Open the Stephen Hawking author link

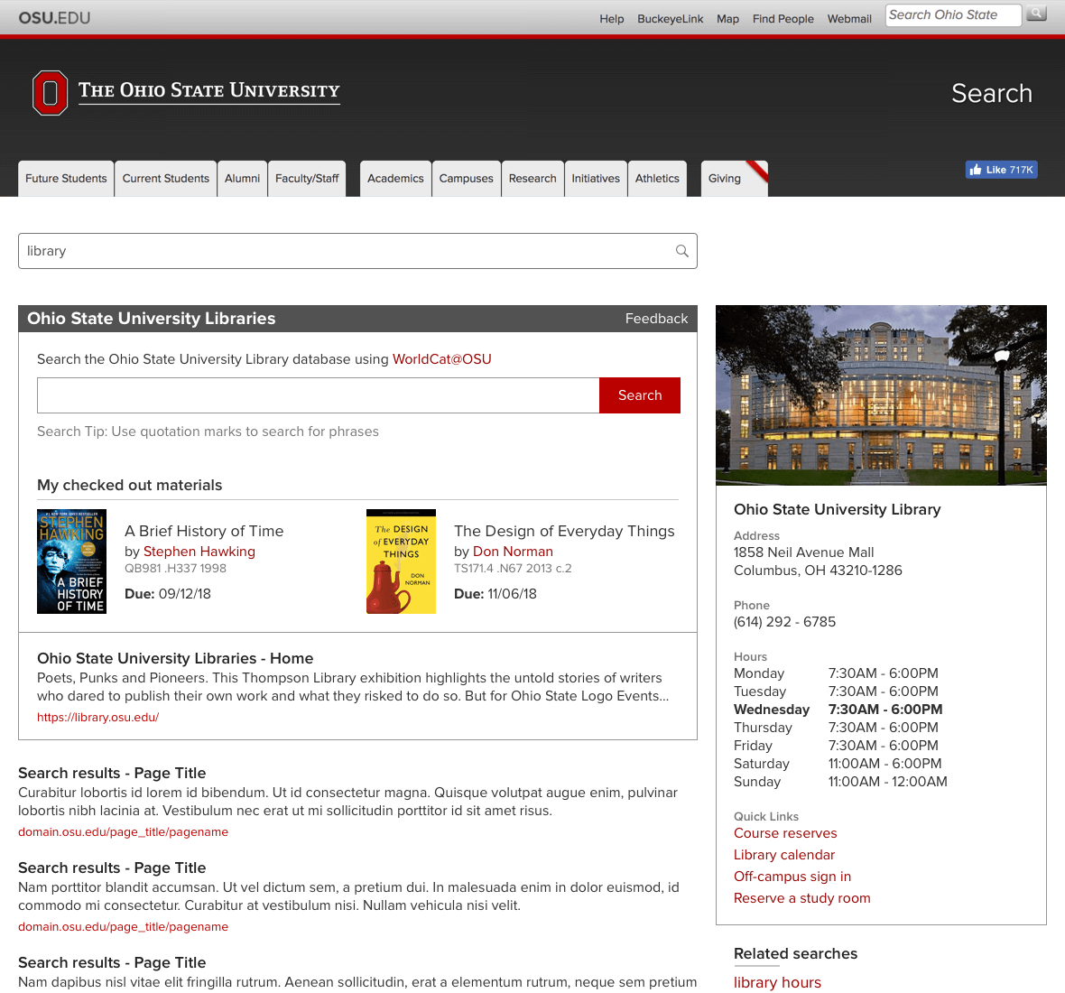click(x=199, y=552)
